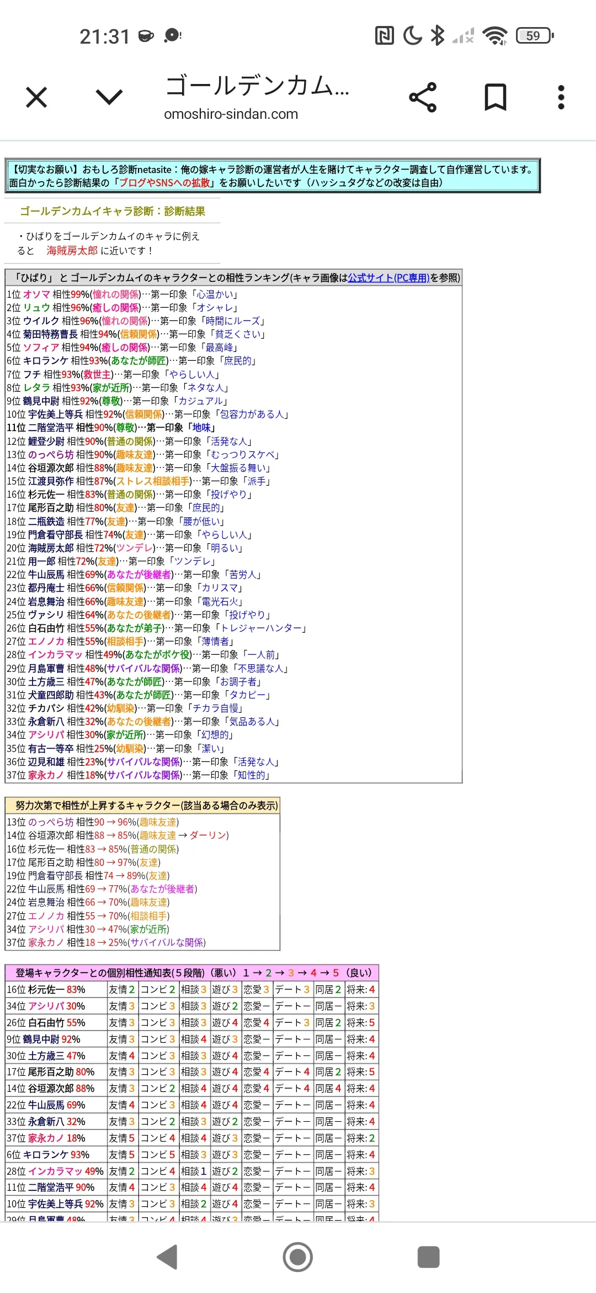Tap improvement row 家永カノ 相性18→25%

pyautogui.click(x=107, y=943)
